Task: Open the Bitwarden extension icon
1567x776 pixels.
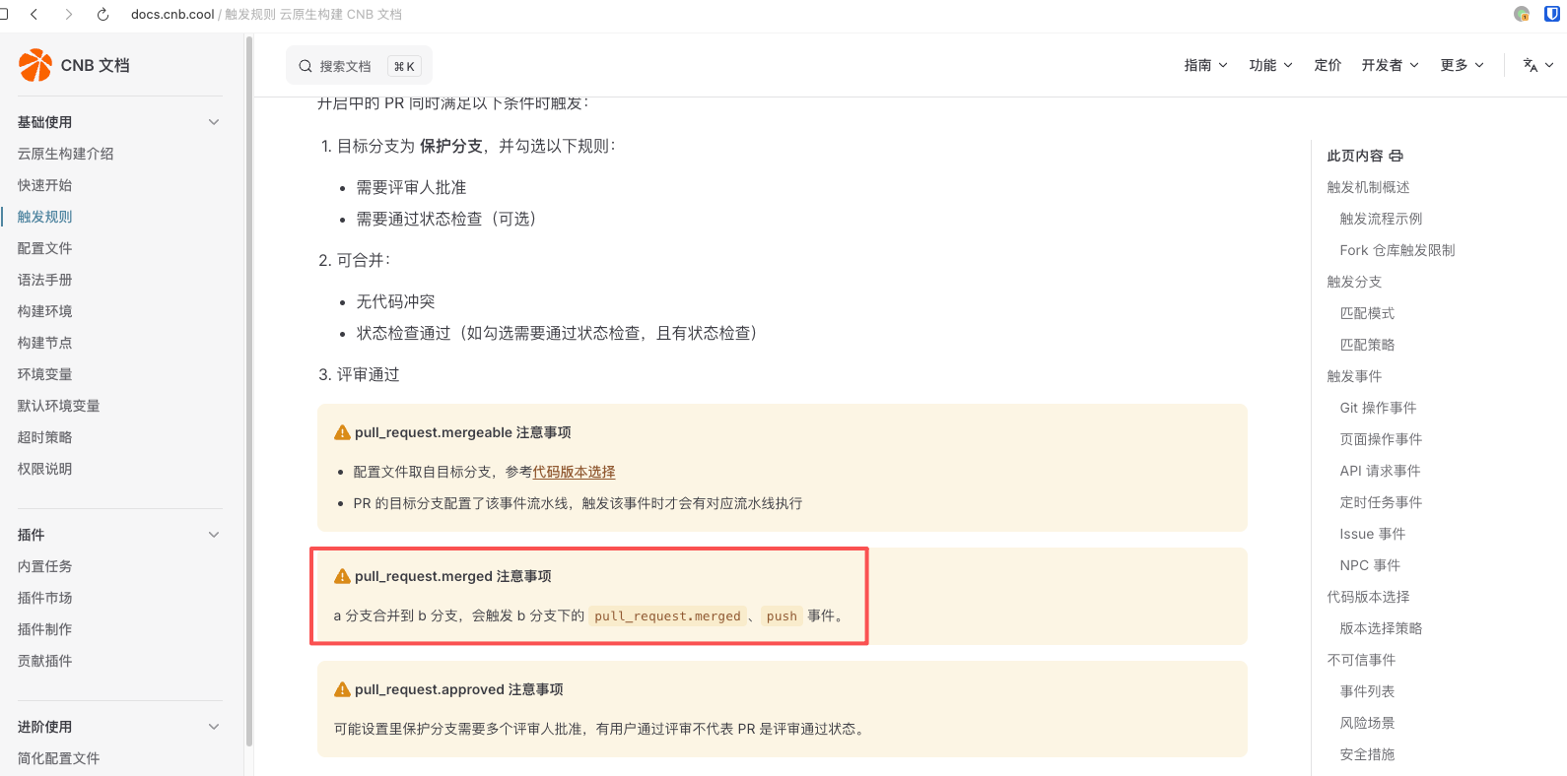Action: tap(1551, 14)
